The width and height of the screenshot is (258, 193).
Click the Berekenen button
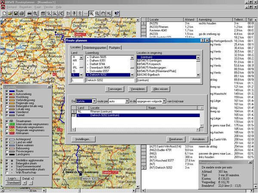click(177, 139)
